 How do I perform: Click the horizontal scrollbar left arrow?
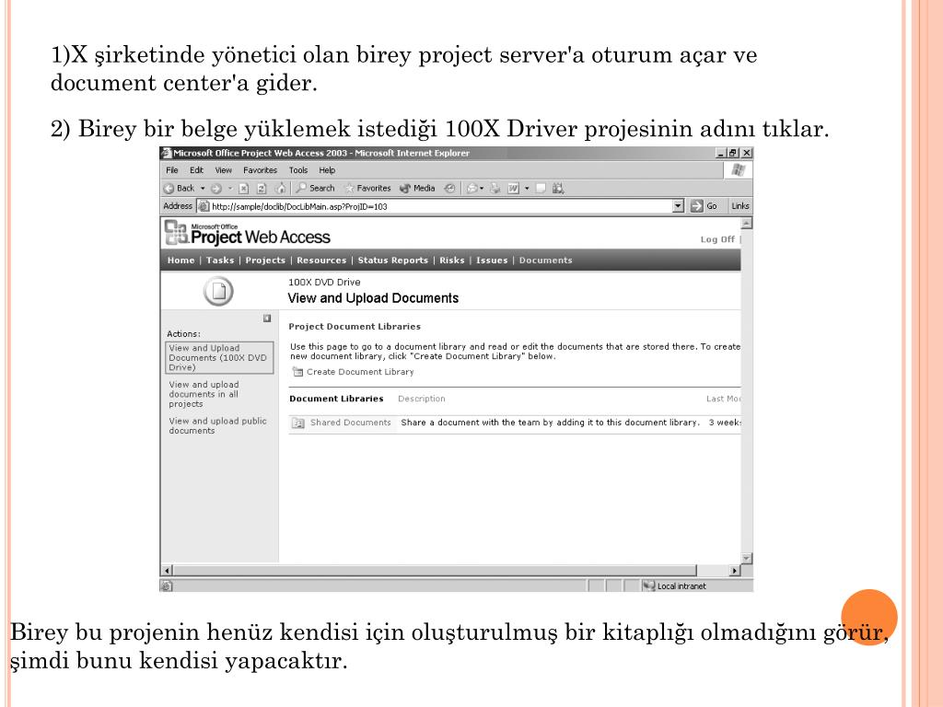click(x=168, y=570)
